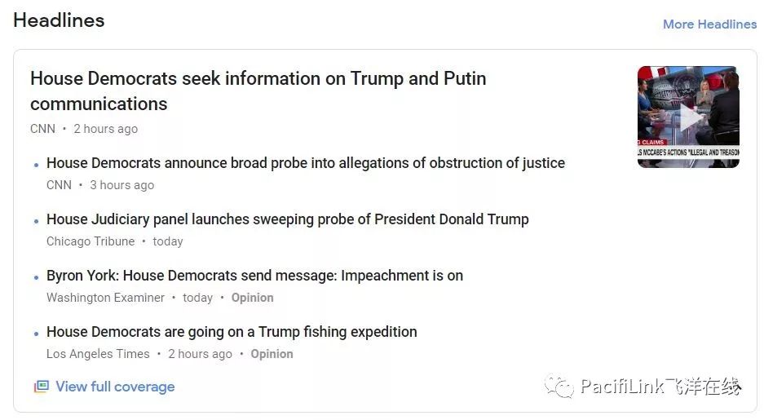This screenshot has height=420, width=764.
Task: Open House Judiciary panel sweeping probe article
Action: point(288,219)
